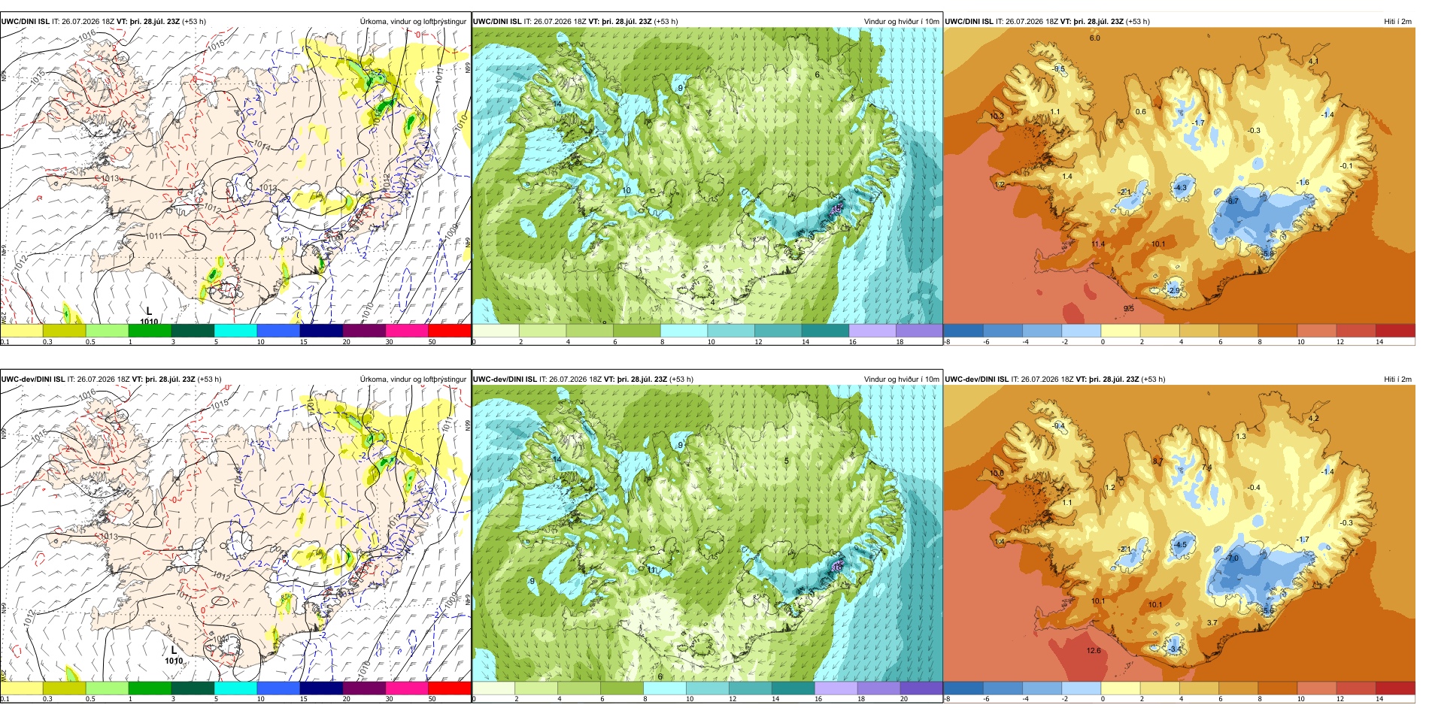Click the red swatch in UWC/DINI precipitation legend

(450, 330)
